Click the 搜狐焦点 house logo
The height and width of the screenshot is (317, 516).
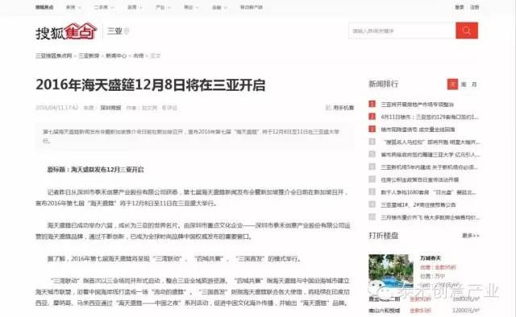point(66,31)
